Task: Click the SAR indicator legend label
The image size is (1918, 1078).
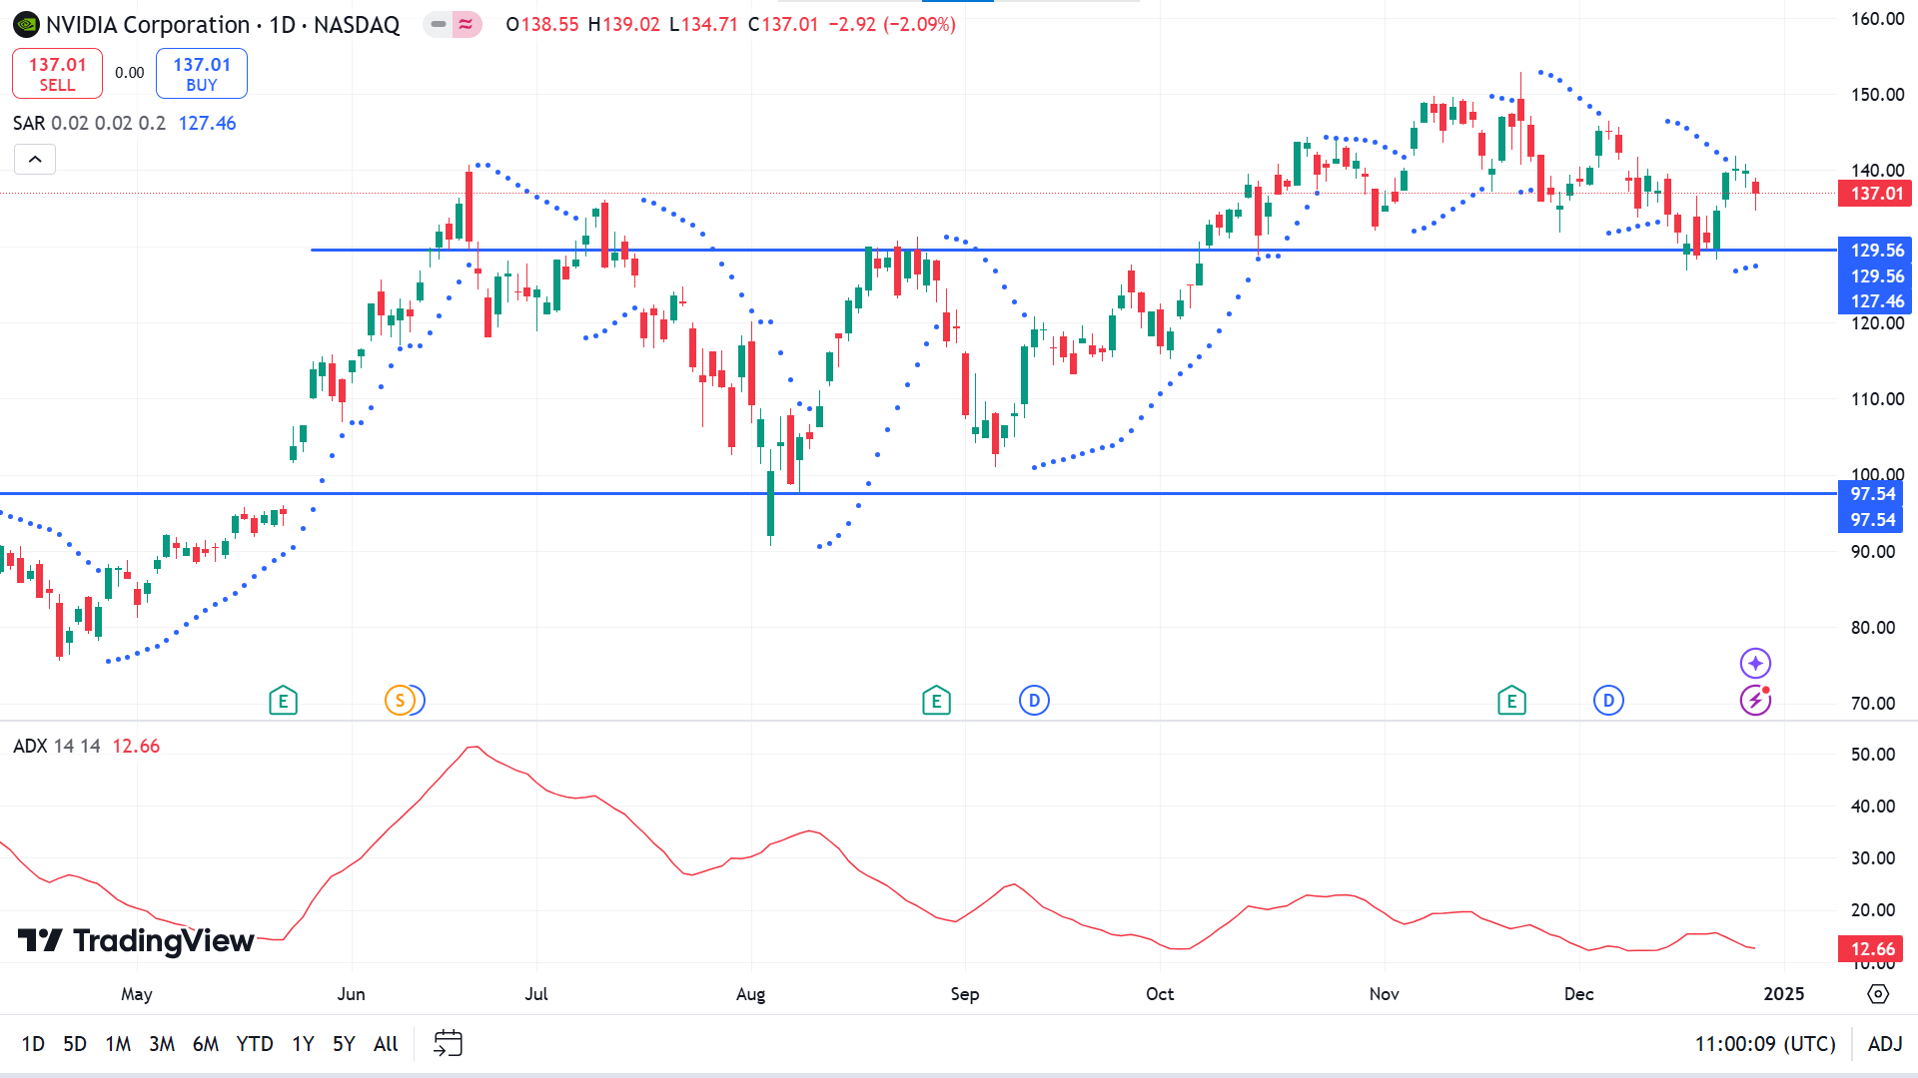Action: 29,123
